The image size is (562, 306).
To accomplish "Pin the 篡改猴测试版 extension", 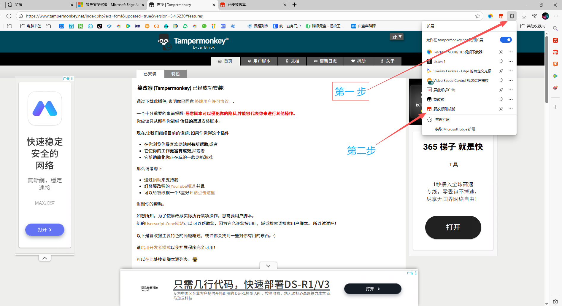I will pyautogui.click(x=501, y=109).
